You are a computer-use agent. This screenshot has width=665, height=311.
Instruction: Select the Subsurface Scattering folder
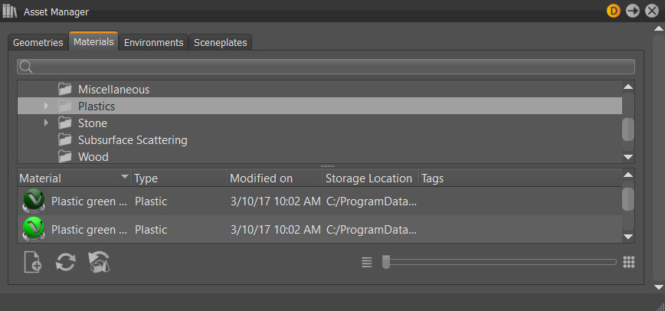coord(133,140)
